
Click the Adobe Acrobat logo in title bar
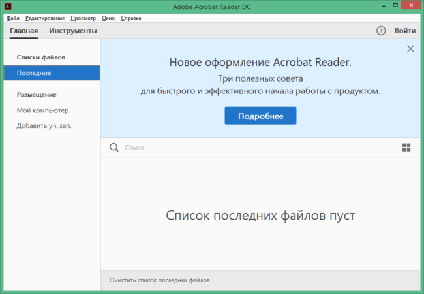pos(8,6)
